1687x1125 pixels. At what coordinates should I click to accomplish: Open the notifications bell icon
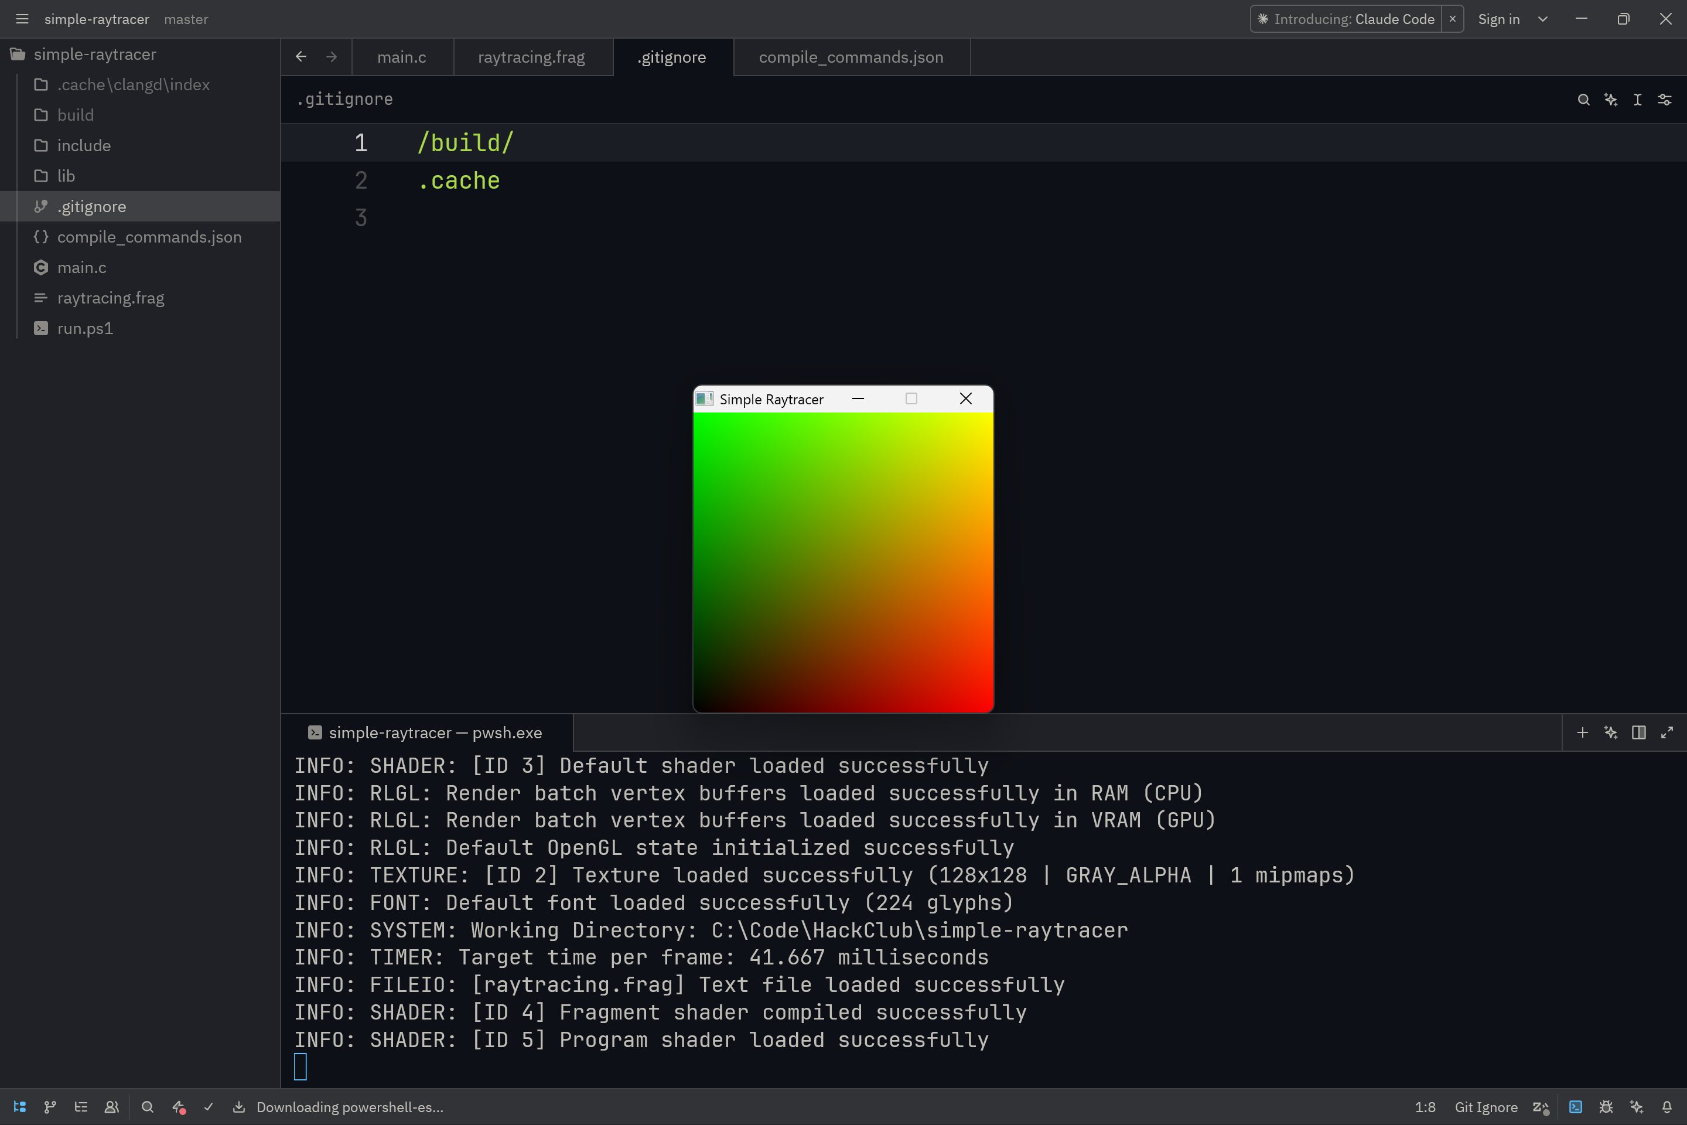point(1667,1107)
